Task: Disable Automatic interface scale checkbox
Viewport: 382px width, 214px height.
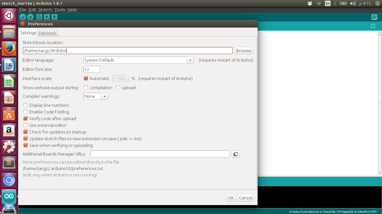Action: [x=86, y=79]
